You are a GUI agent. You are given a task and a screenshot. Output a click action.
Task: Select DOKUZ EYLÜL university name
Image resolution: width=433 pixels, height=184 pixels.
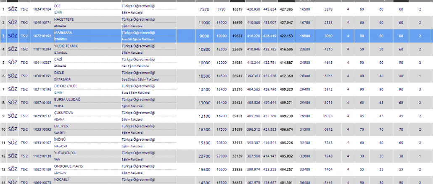tap(66, 86)
